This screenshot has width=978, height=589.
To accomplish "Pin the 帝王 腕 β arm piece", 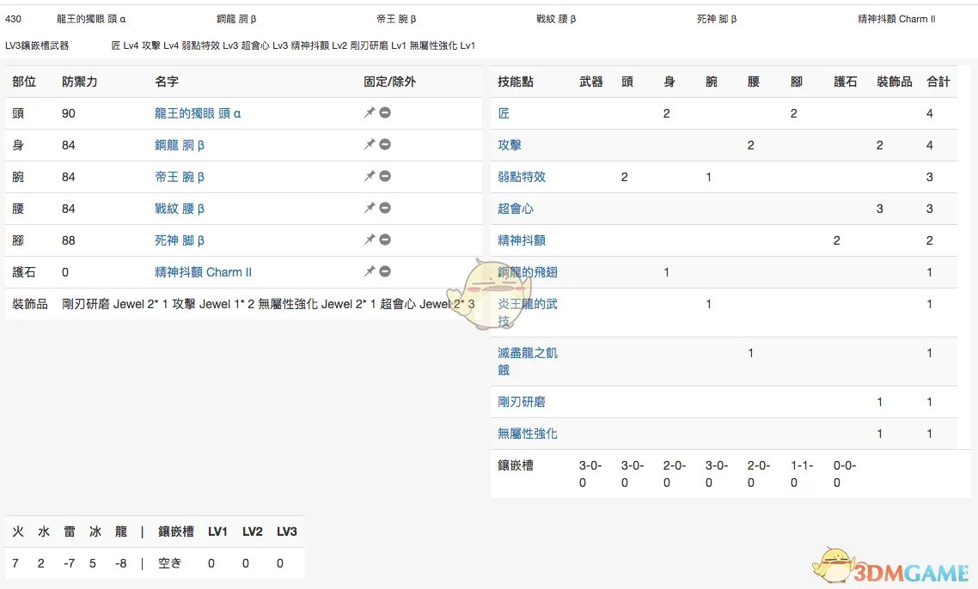I will click(370, 176).
